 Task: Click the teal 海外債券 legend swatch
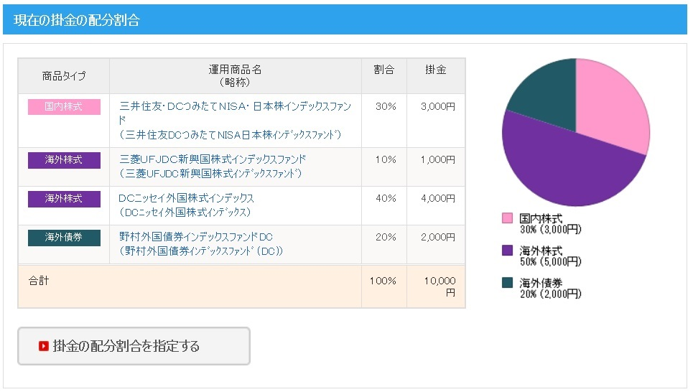pos(507,283)
